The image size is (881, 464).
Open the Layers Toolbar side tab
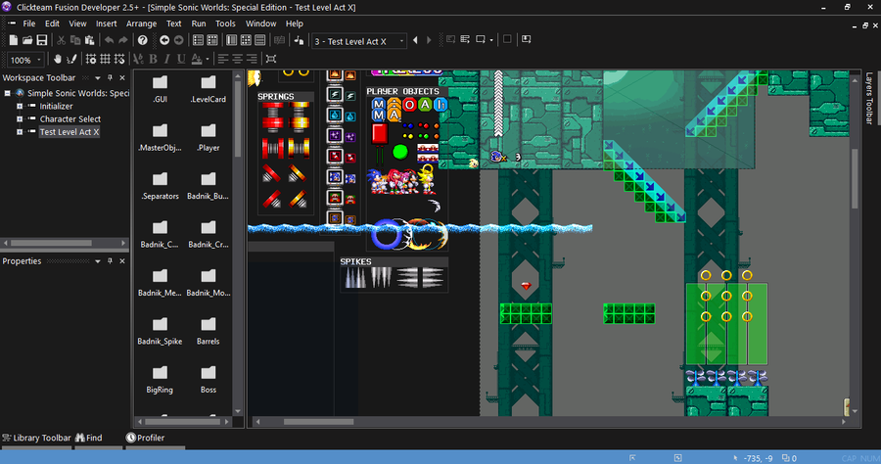click(870, 98)
